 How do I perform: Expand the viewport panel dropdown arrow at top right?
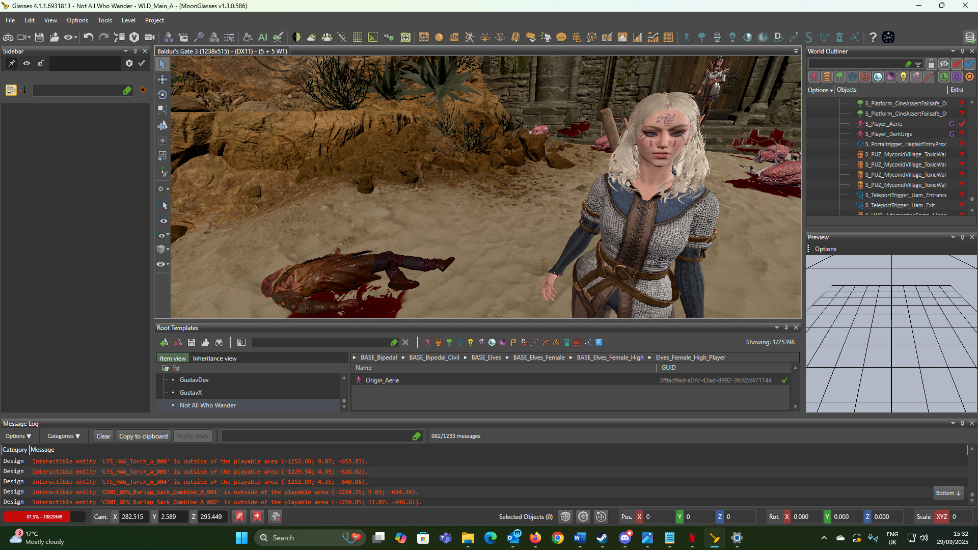796,51
